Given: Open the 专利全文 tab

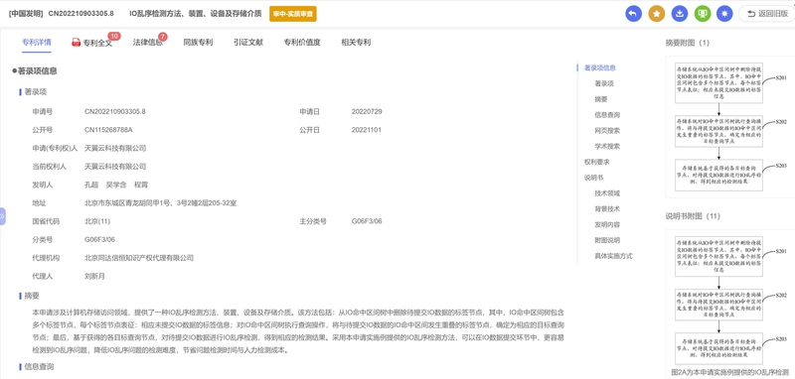Looking at the screenshot, I should (x=97, y=43).
